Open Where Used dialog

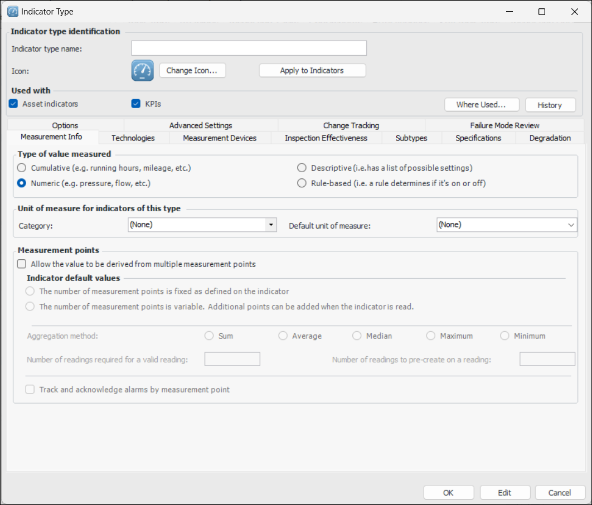point(481,105)
